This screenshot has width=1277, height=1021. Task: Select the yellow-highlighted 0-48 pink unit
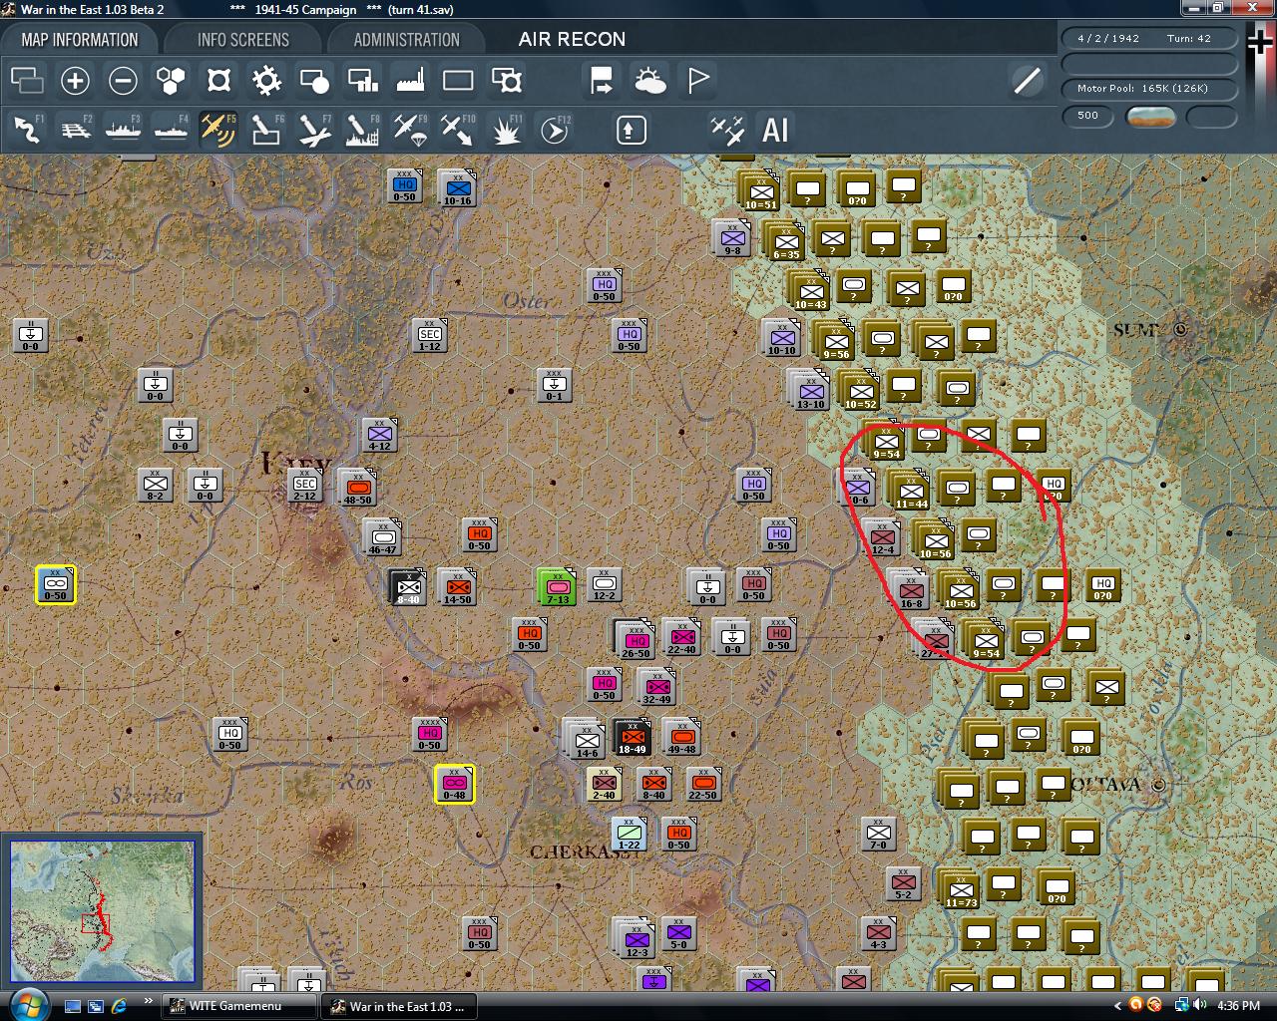[x=455, y=785]
